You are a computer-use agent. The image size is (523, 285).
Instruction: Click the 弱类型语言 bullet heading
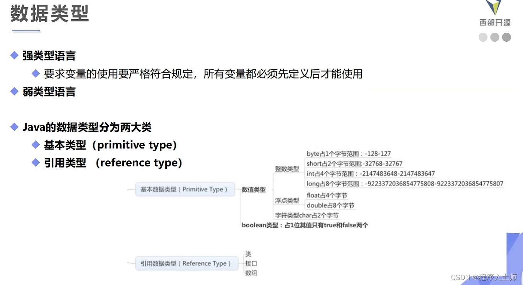(49, 92)
